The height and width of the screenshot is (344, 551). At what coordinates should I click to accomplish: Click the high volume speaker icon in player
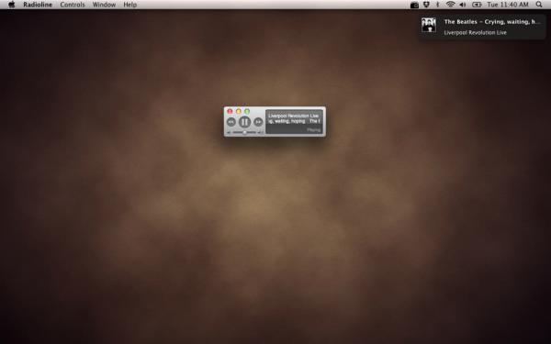[x=260, y=133]
